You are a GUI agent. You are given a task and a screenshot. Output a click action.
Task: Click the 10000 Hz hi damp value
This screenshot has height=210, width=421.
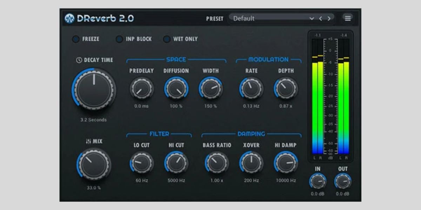click(286, 181)
